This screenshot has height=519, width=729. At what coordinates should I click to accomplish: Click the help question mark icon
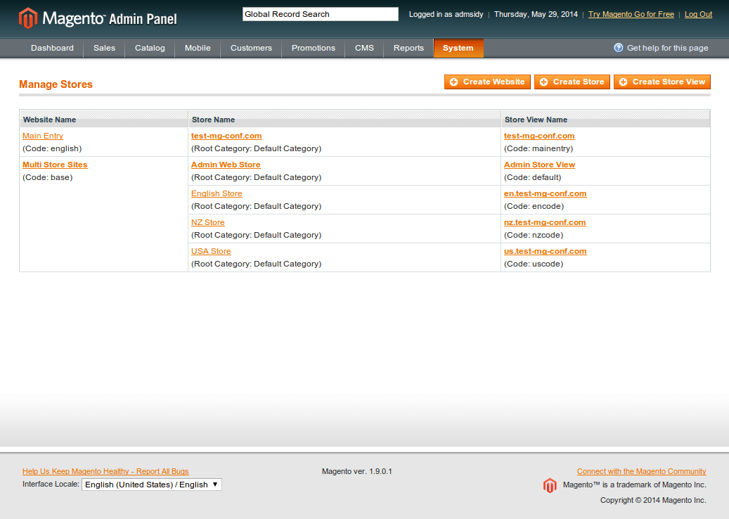(619, 47)
